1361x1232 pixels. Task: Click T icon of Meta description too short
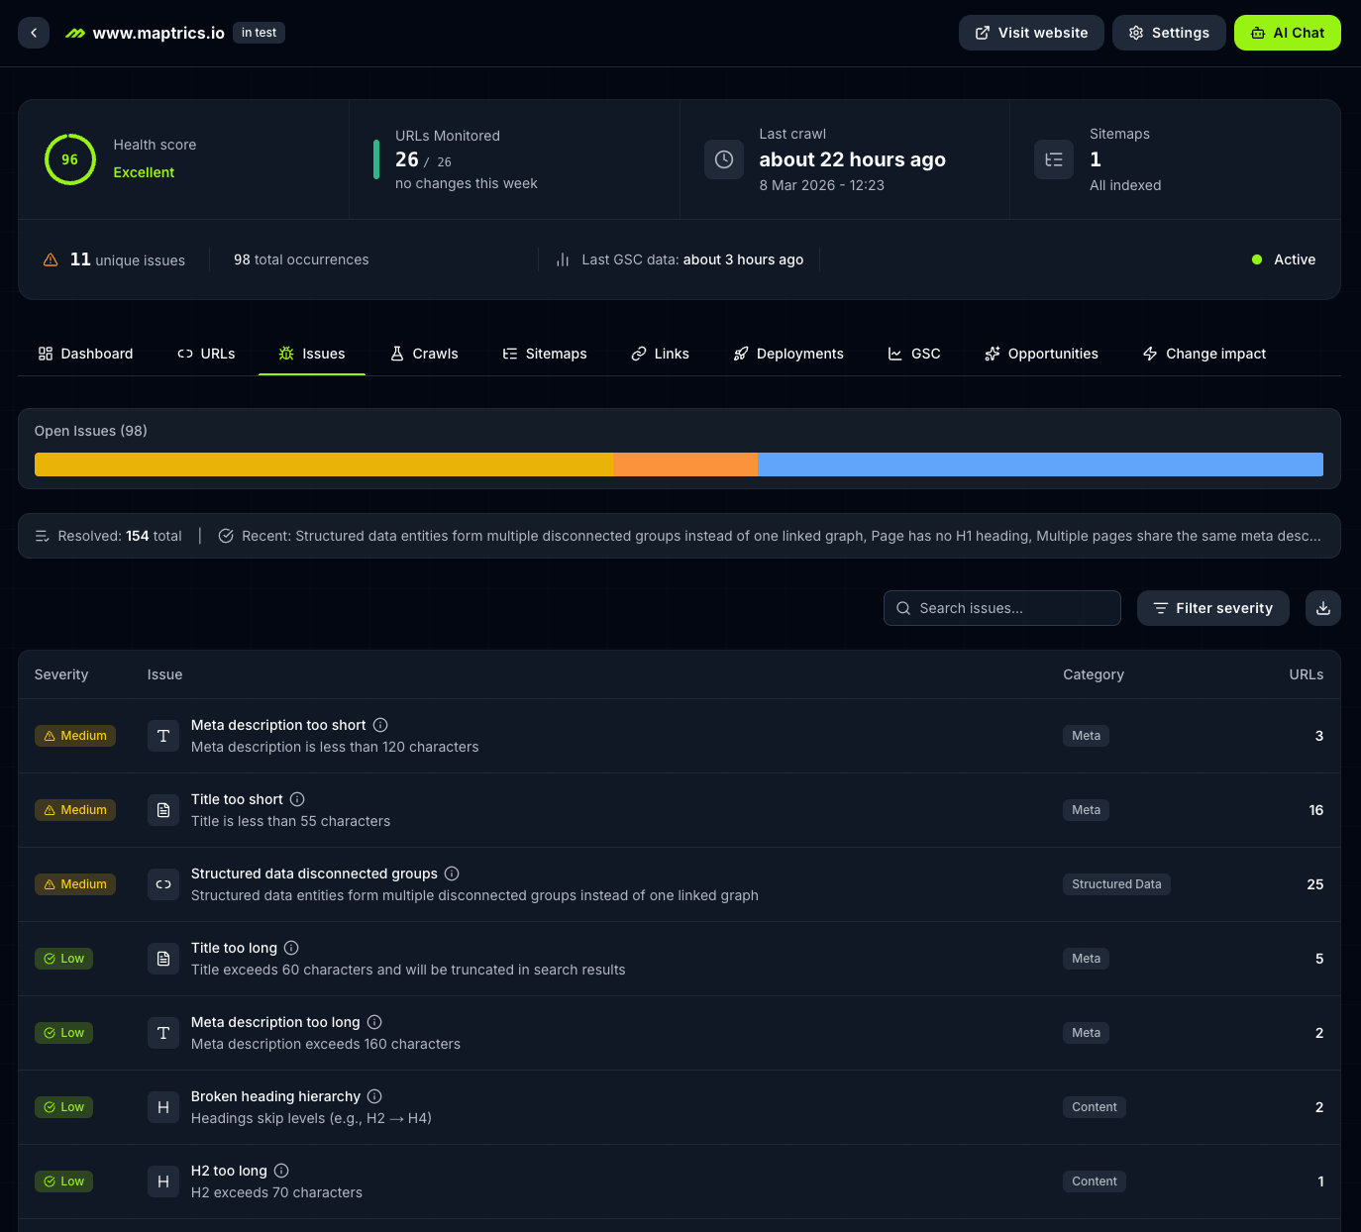point(163,736)
